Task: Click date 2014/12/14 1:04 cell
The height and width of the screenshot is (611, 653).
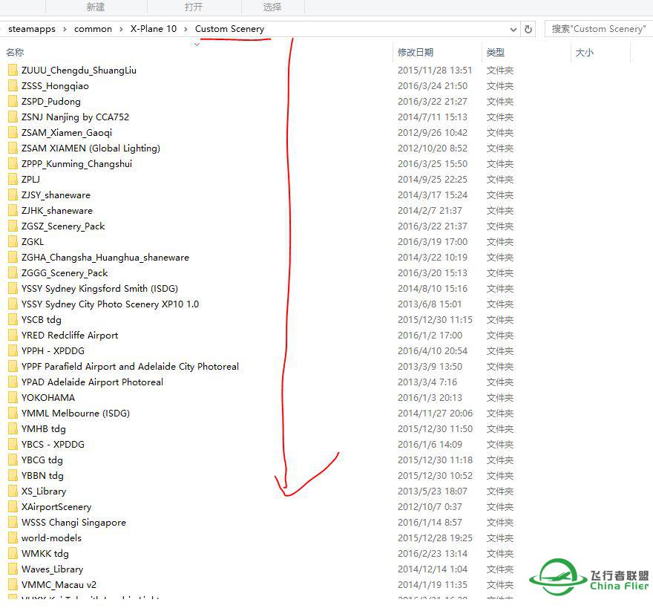Action: pos(433,569)
